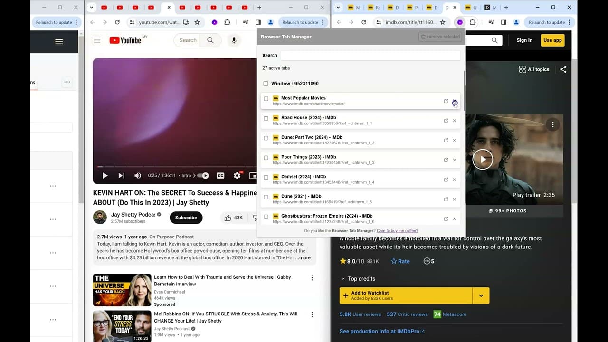Tick the Most Popular Movies checkbox

coord(266,99)
